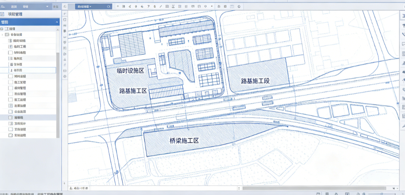Click the magnifier search icon in blue box

(x=109, y=7)
